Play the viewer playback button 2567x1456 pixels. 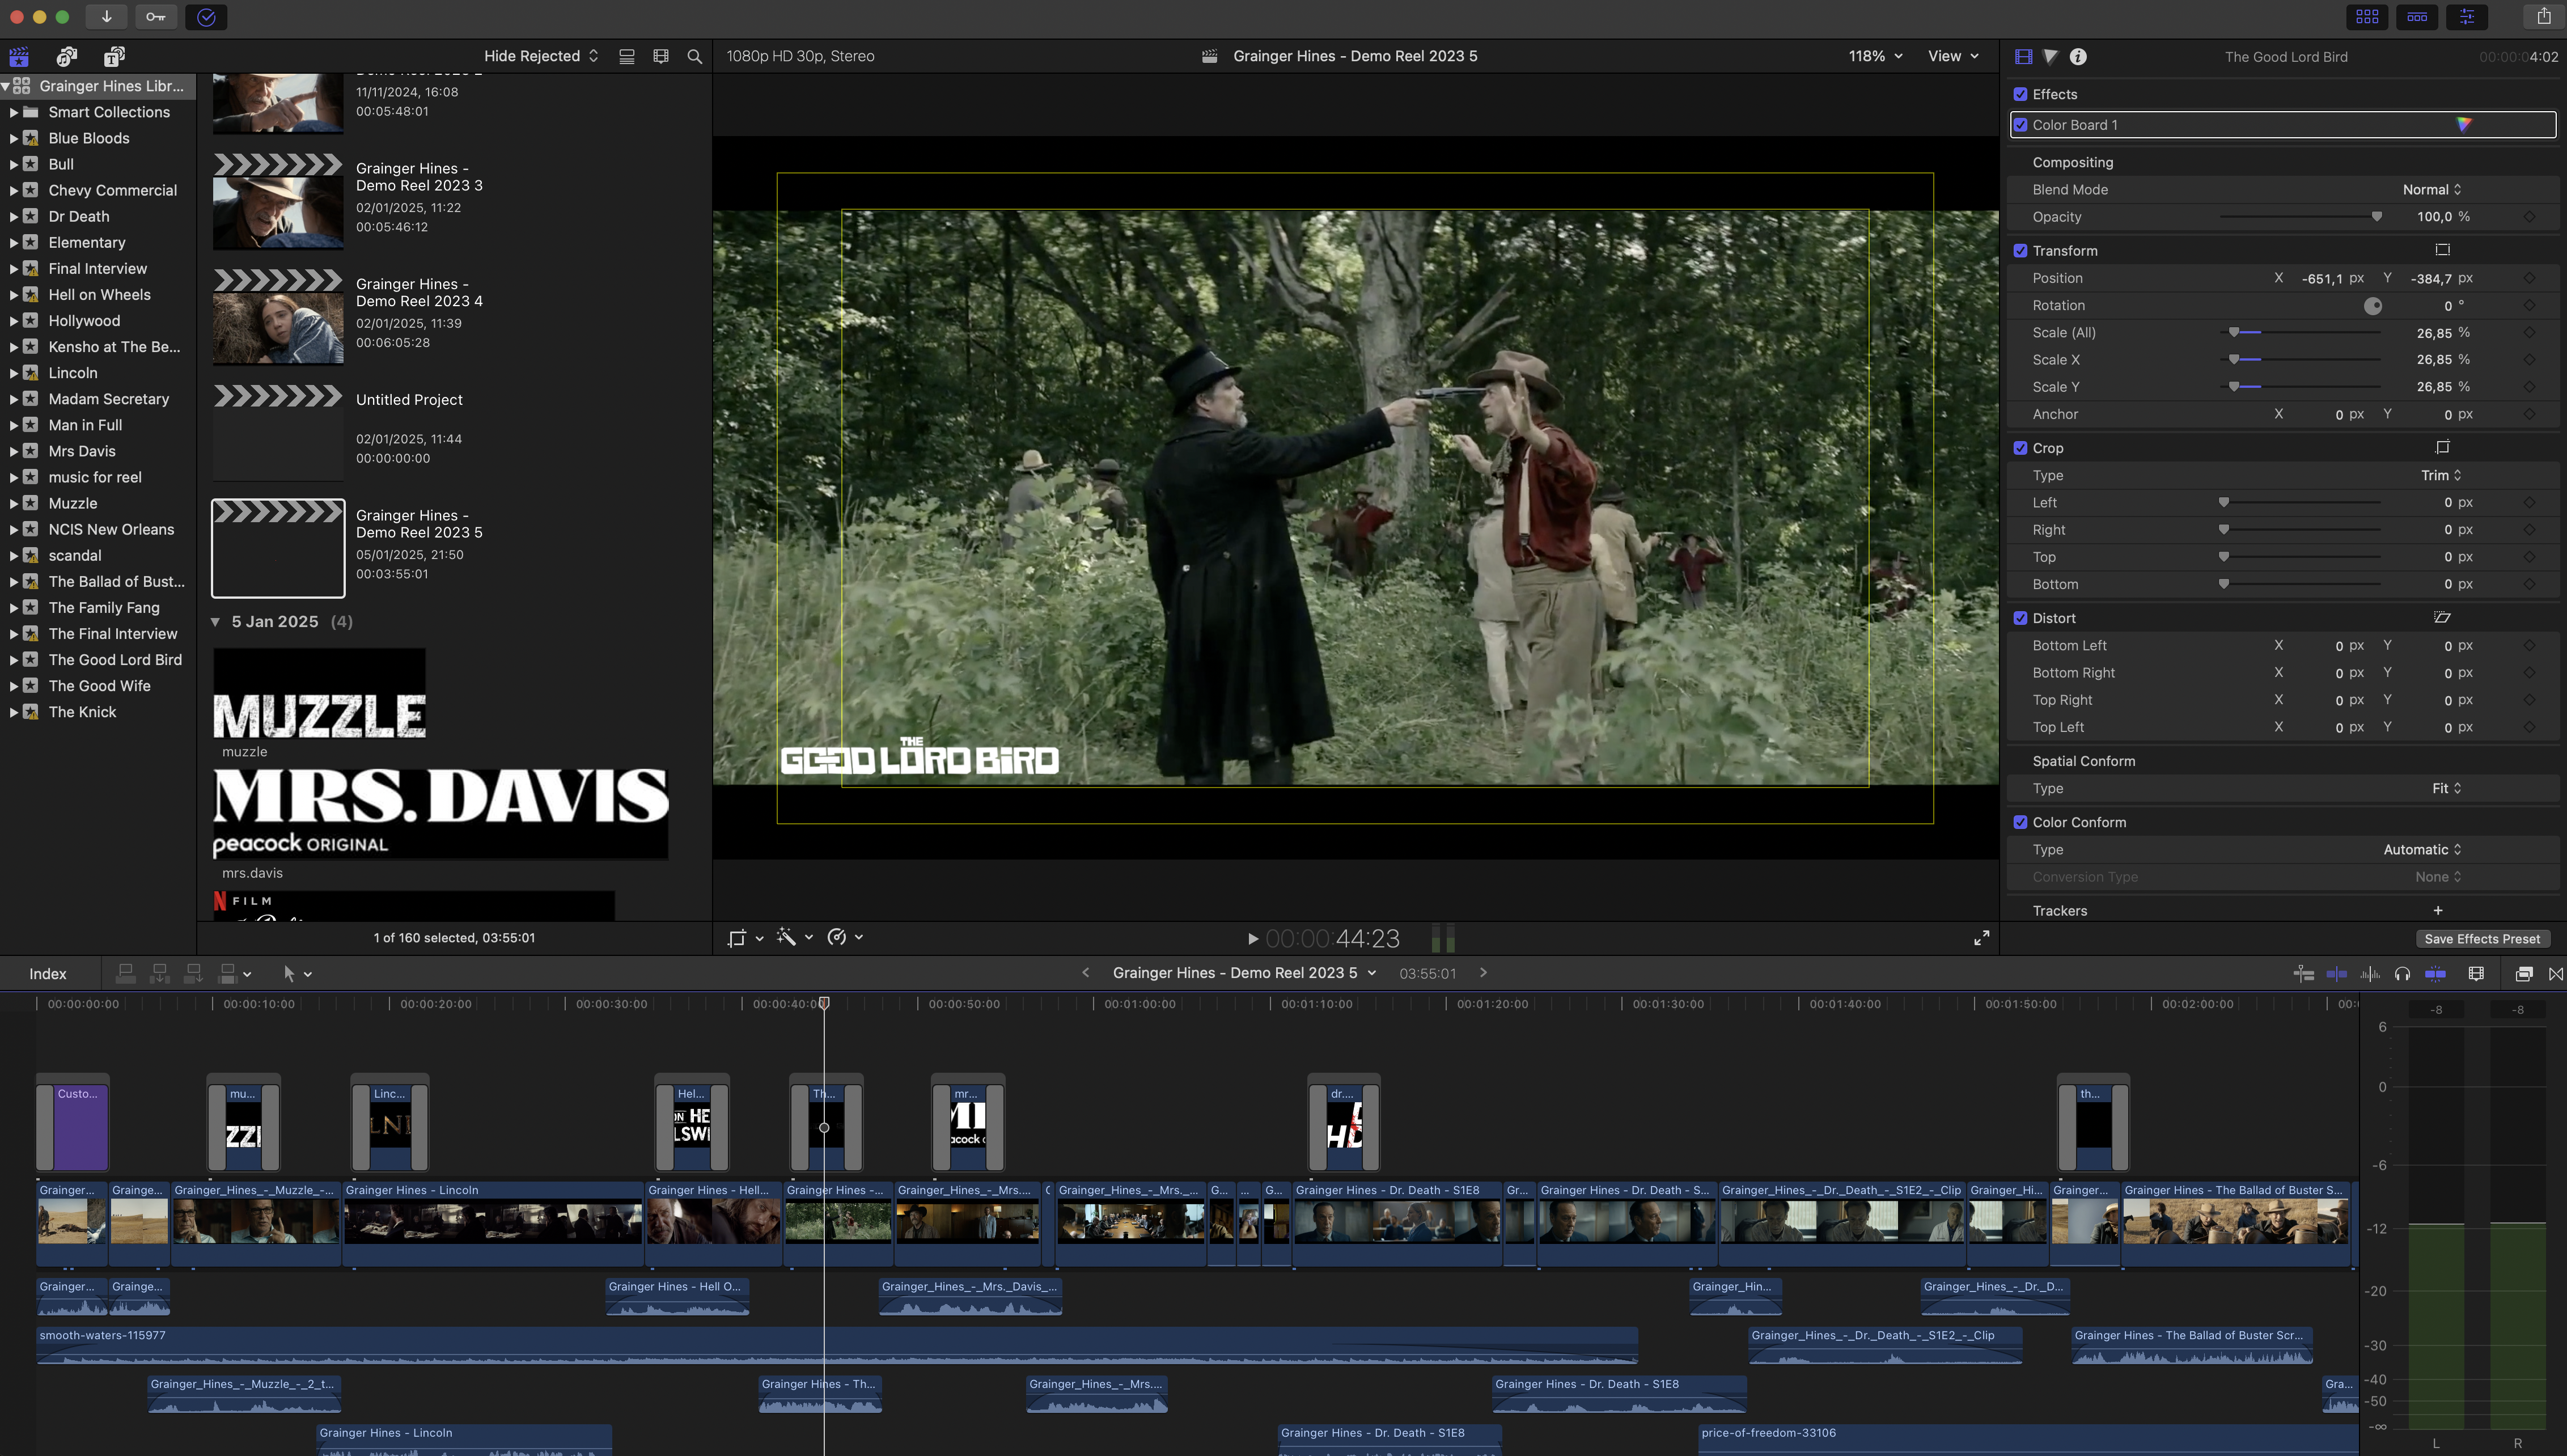(1252, 939)
